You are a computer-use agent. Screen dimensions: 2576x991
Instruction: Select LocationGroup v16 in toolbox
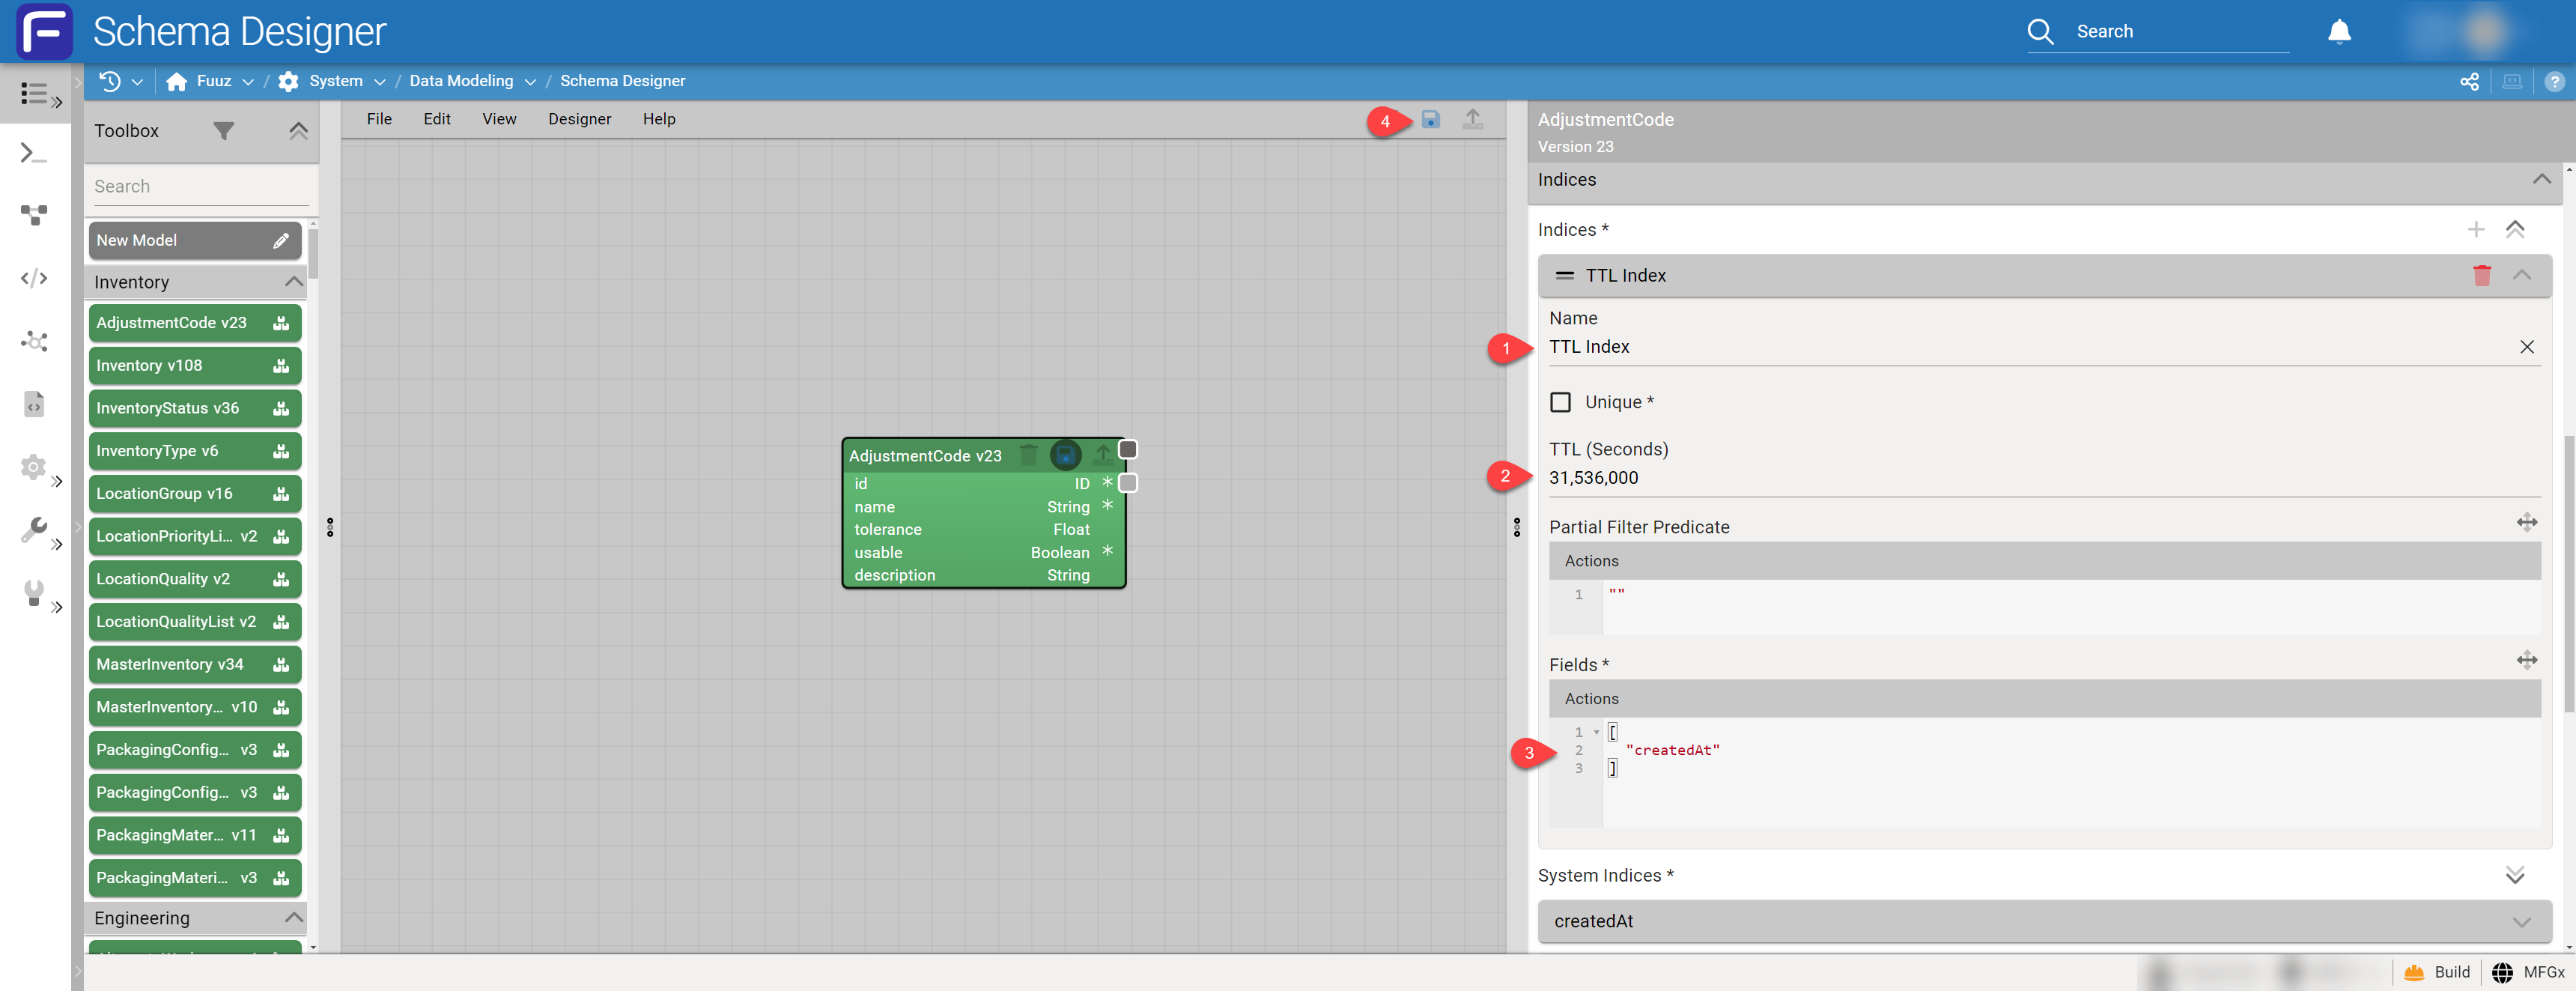[195, 494]
